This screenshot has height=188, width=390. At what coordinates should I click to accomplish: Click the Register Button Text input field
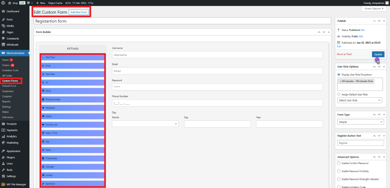point(361,143)
